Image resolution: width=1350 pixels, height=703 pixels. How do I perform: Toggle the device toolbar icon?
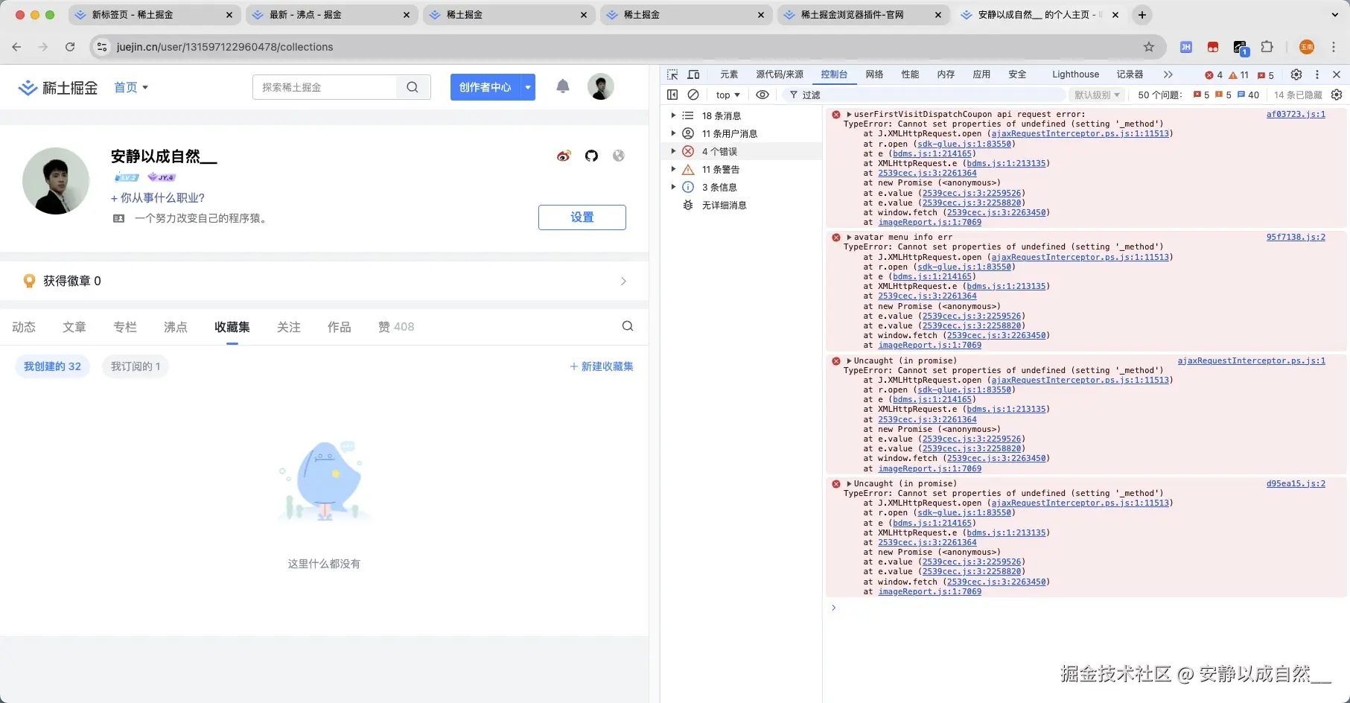pos(693,74)
